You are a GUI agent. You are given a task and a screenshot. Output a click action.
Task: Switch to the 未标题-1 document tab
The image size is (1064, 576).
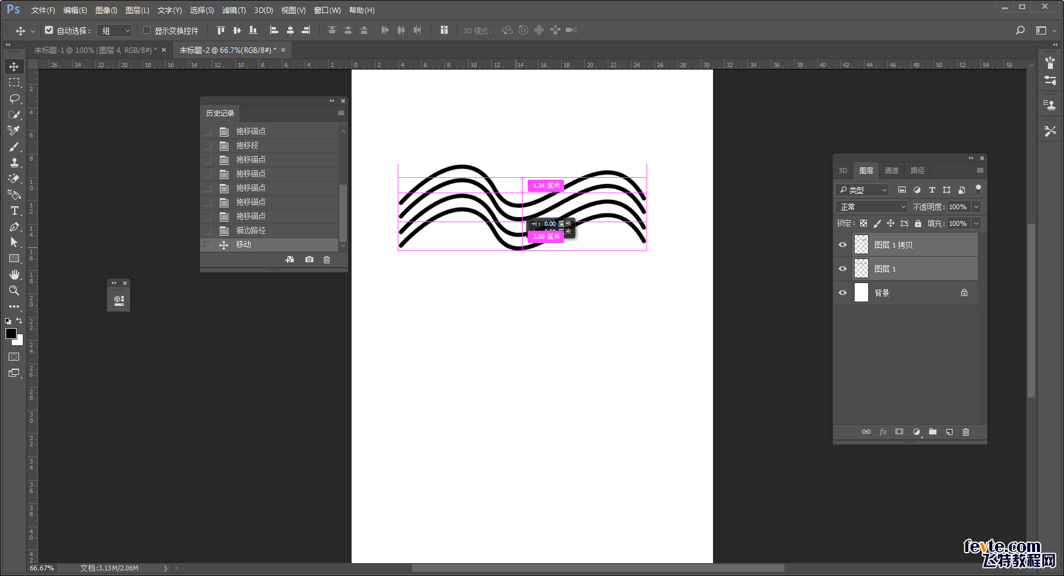(x=95, y=50)
